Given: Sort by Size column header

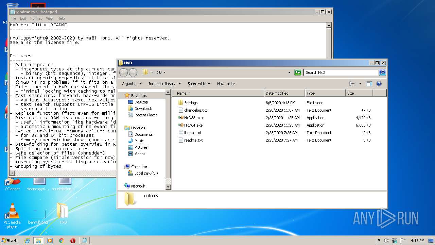Looking at the screenshot, I should (359, 93).
